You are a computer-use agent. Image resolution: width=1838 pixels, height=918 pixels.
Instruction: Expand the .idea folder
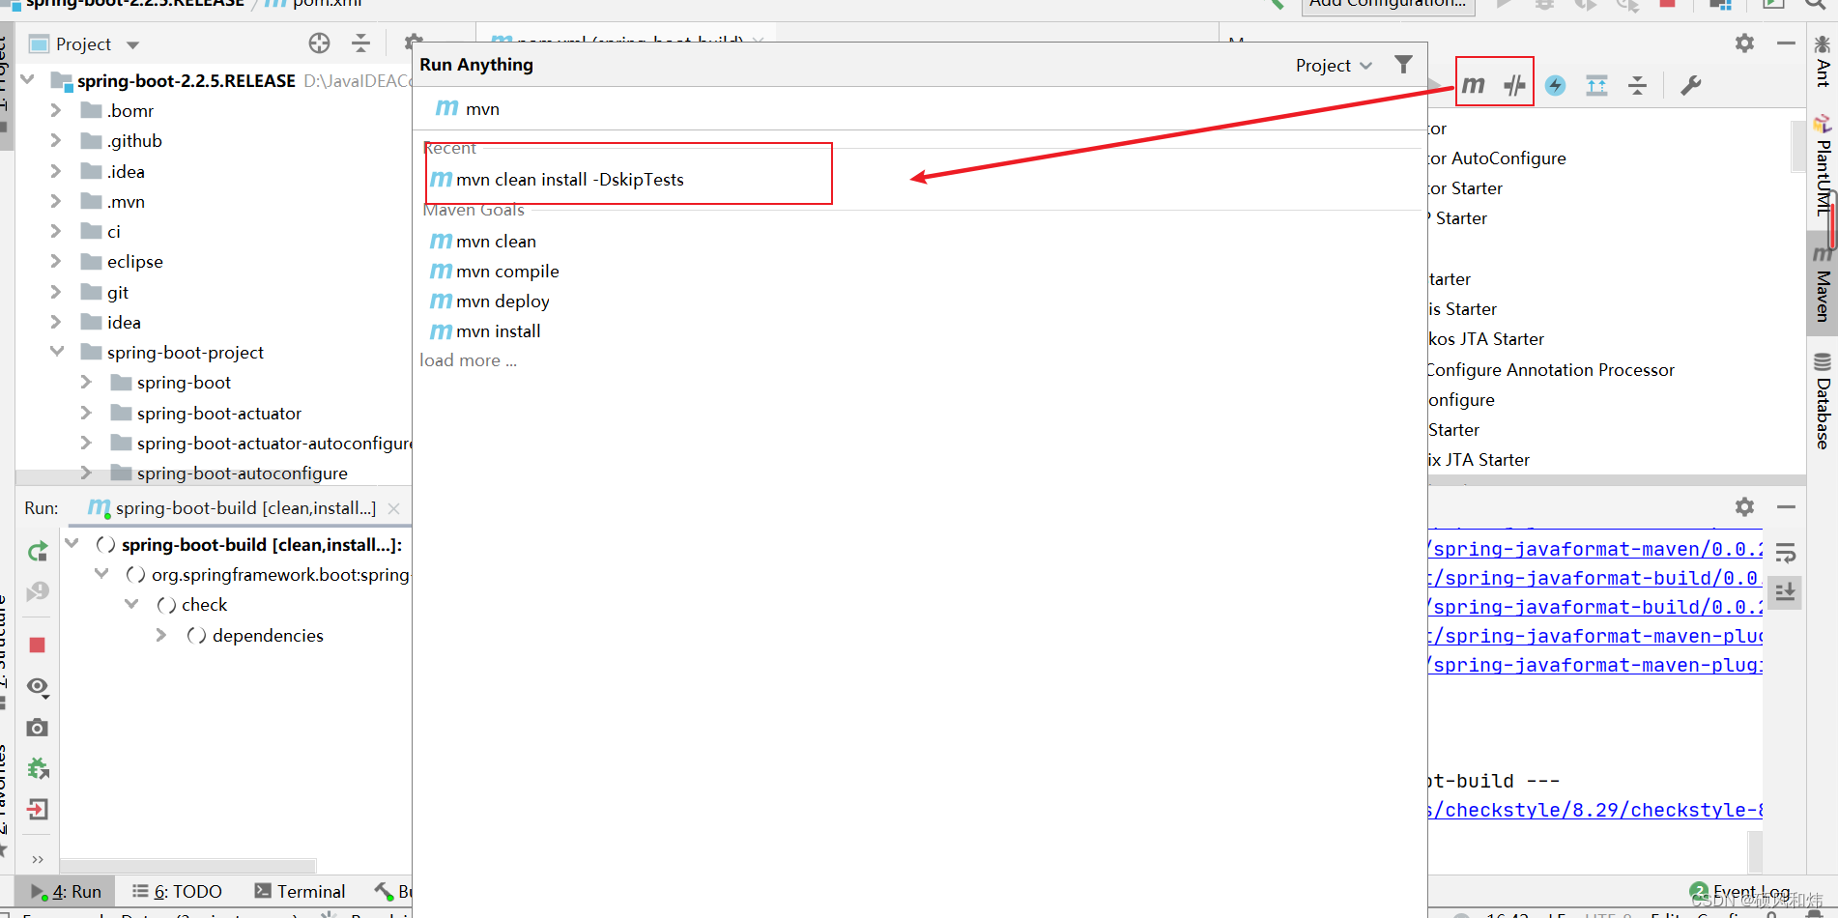coord(56,171)
